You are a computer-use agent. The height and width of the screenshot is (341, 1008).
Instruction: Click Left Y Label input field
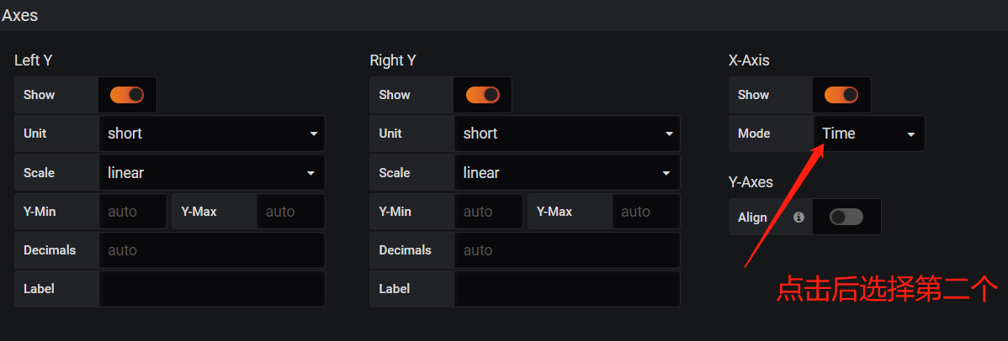211,289
